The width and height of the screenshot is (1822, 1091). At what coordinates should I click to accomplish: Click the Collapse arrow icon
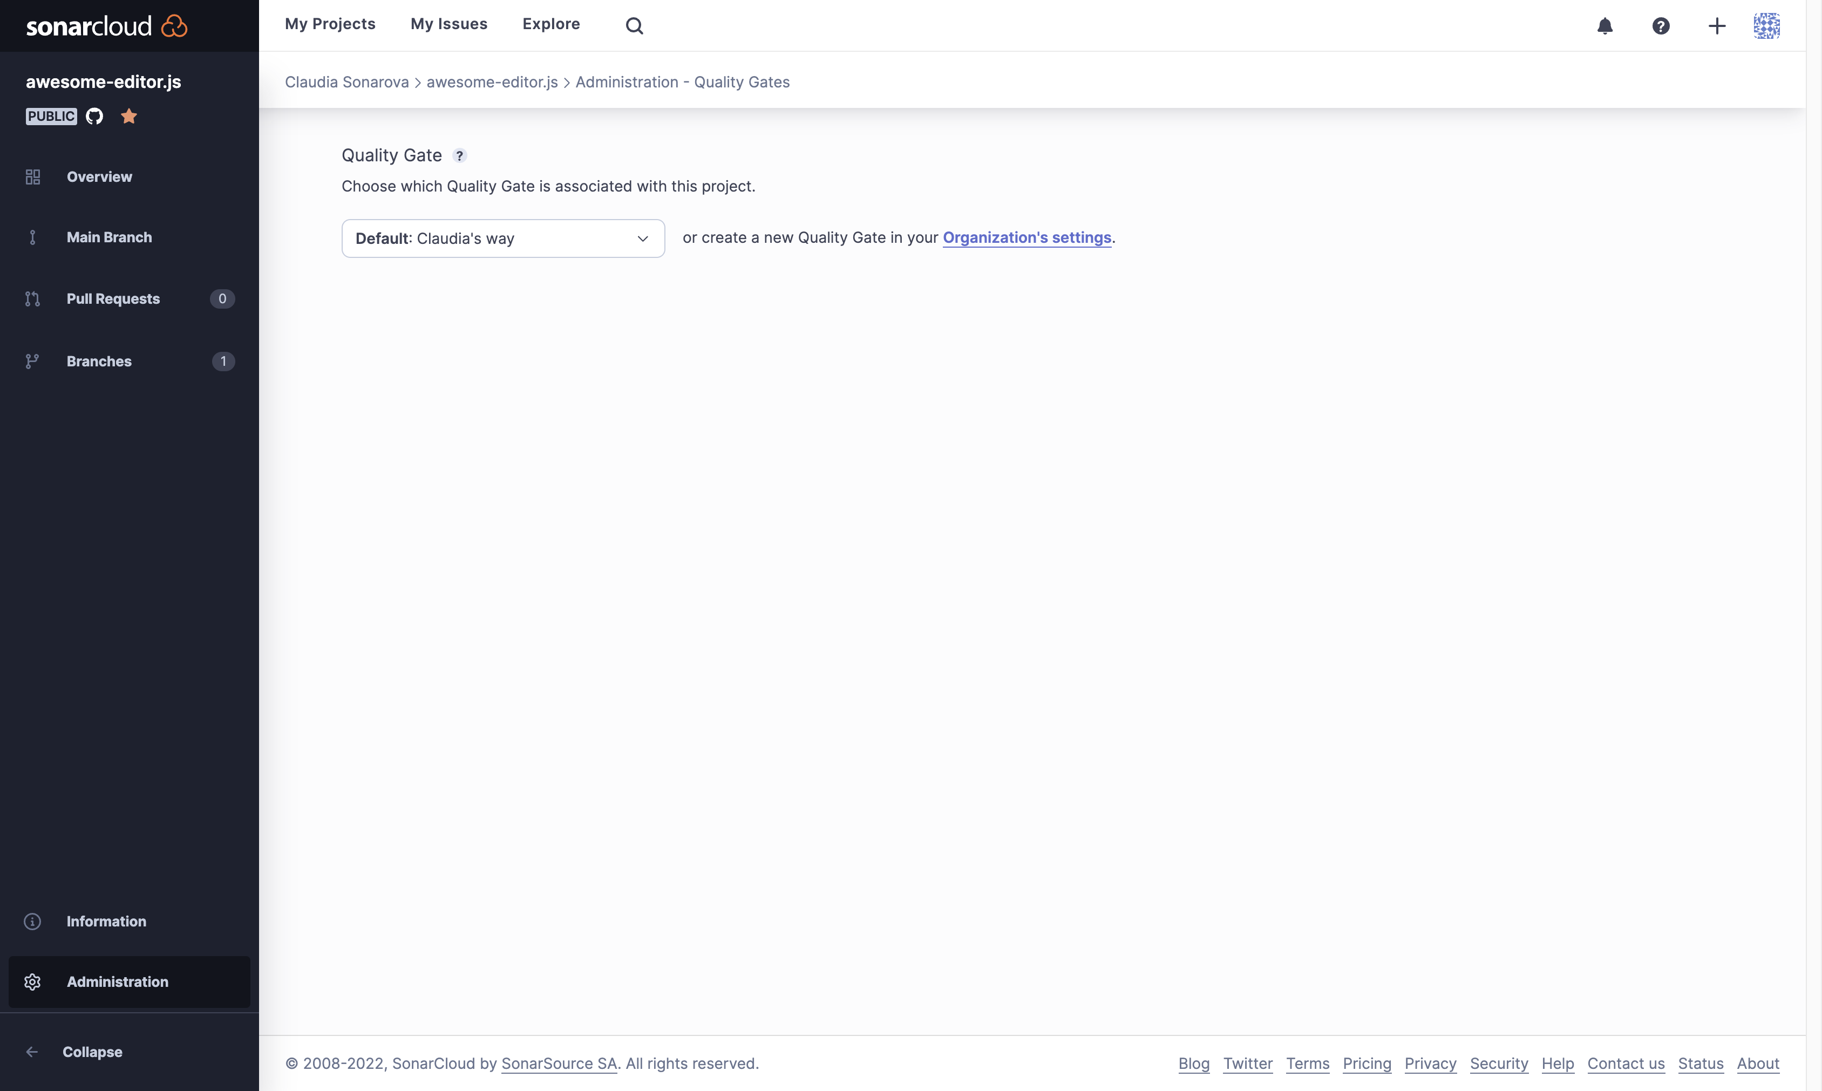[x=32, y=1052]
